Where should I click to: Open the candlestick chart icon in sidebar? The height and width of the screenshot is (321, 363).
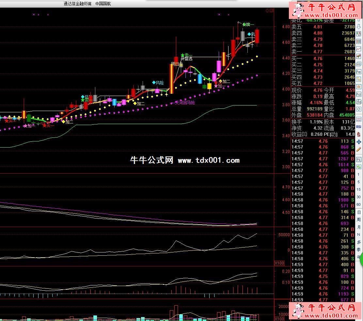coord(359,56)
